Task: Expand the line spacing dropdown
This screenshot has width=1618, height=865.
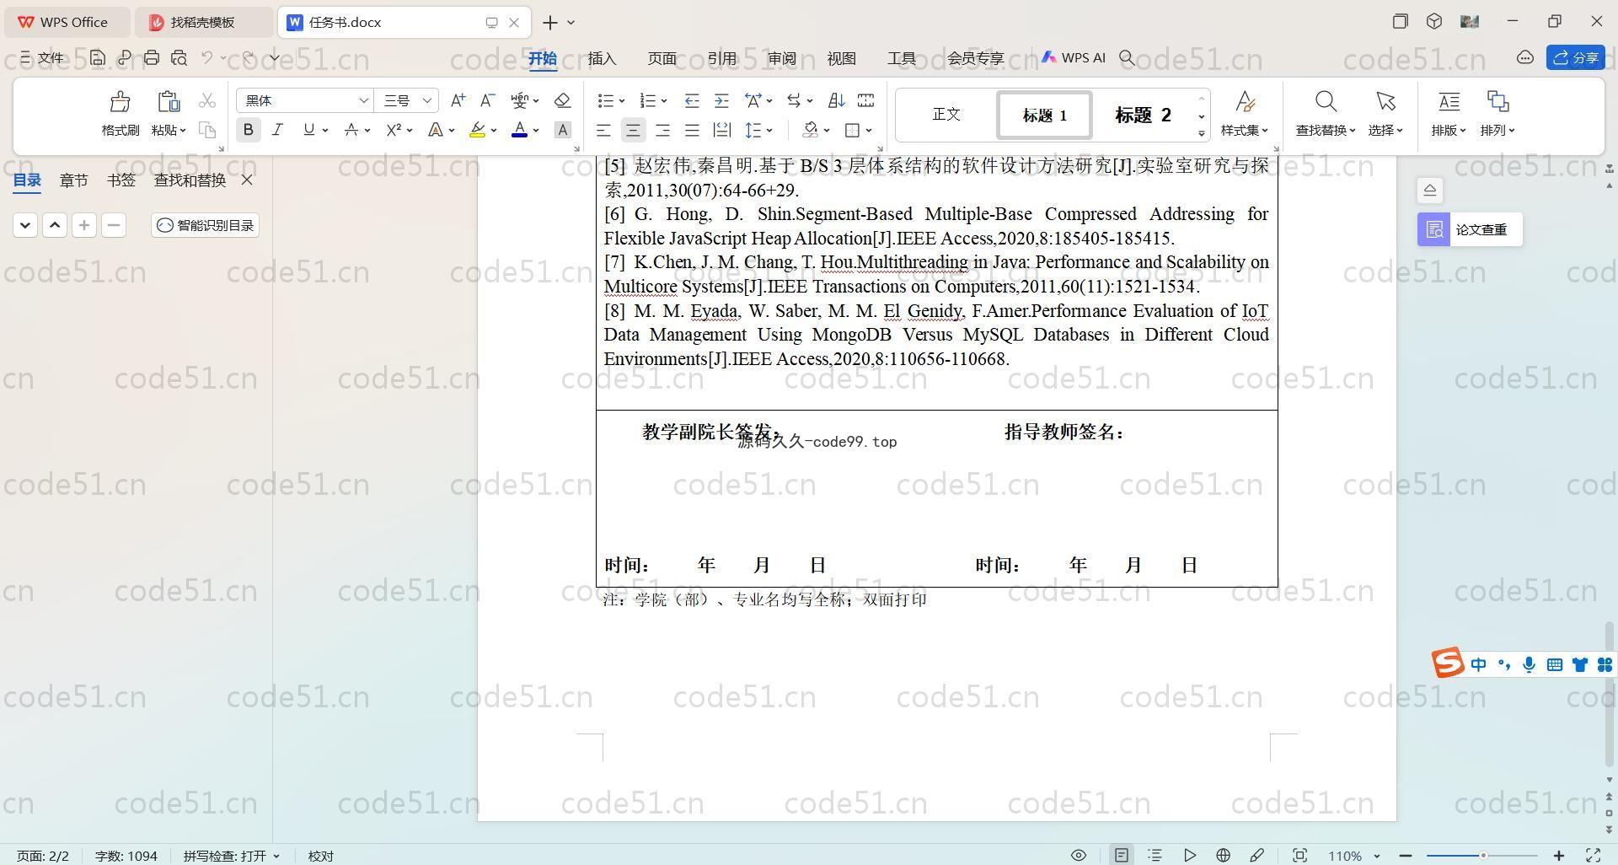Action: point(769,131)
